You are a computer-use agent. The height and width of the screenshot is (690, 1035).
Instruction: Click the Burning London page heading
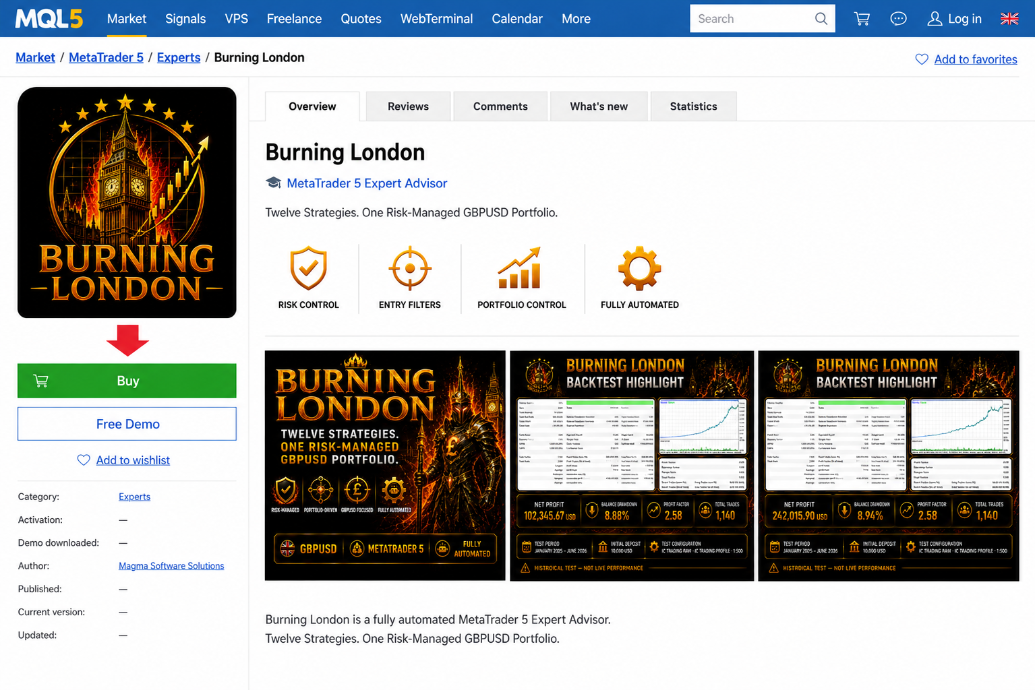[345, 152]
